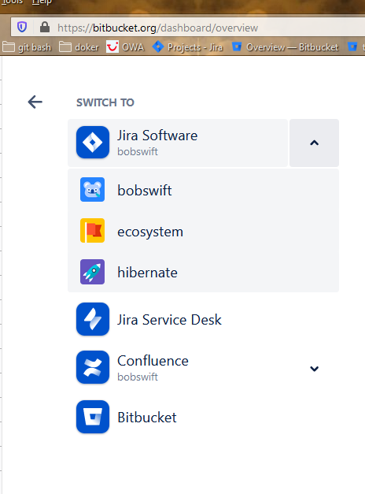This screenshot has height=494, width=365.
Task: Click the URL address field
Action: pos(189,28)
